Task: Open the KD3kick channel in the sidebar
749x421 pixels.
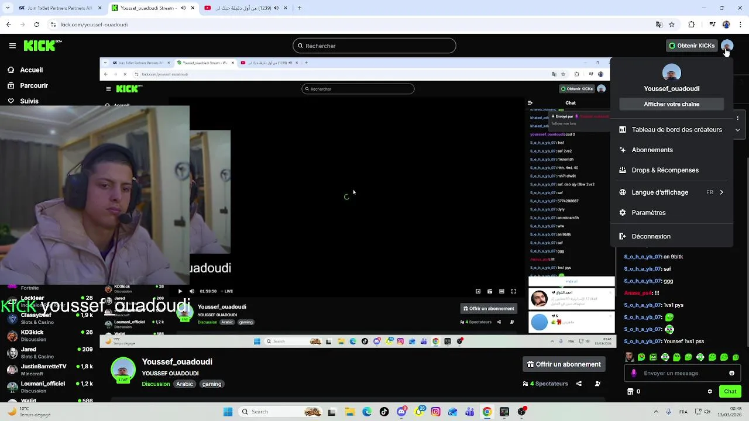Action: point(50,336)
